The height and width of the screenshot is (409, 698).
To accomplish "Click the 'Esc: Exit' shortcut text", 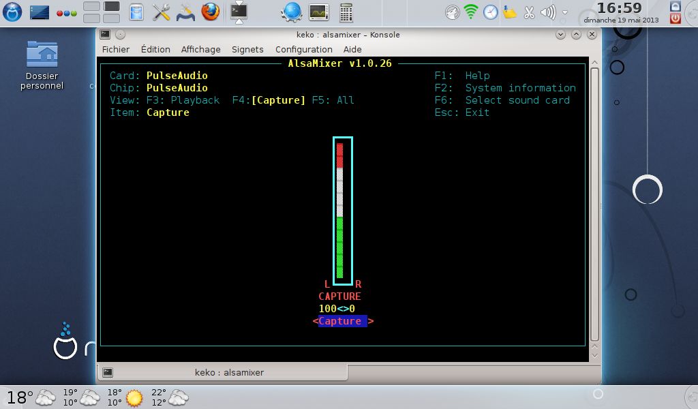I will [x=461, y=112].
